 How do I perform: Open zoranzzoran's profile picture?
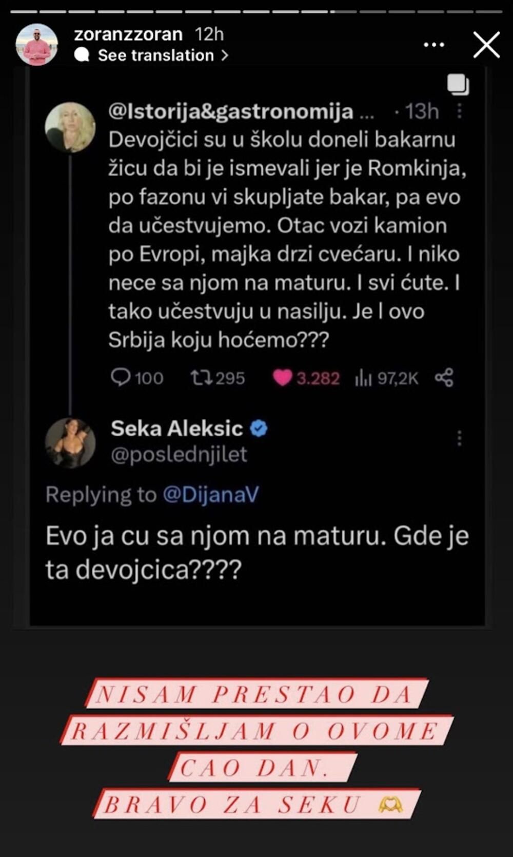(x=37, y=44)
